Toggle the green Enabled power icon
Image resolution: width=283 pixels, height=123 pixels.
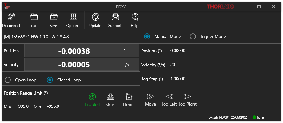92,97
